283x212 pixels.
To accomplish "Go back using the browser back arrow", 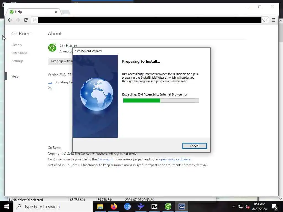I will [10, 20].
